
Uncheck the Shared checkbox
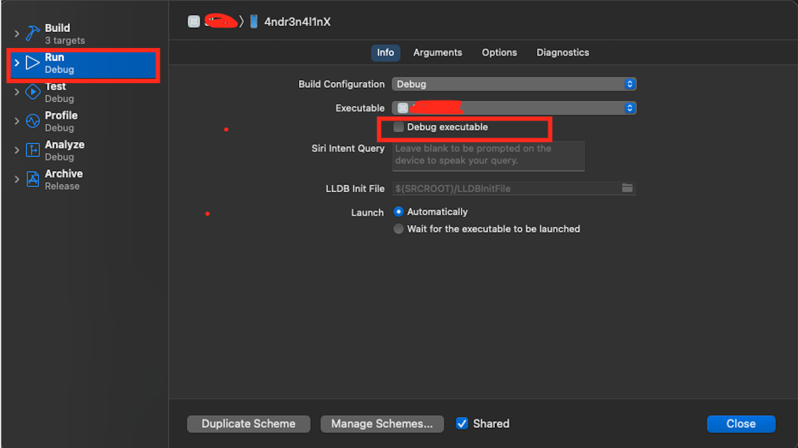(x=462, y=423)
